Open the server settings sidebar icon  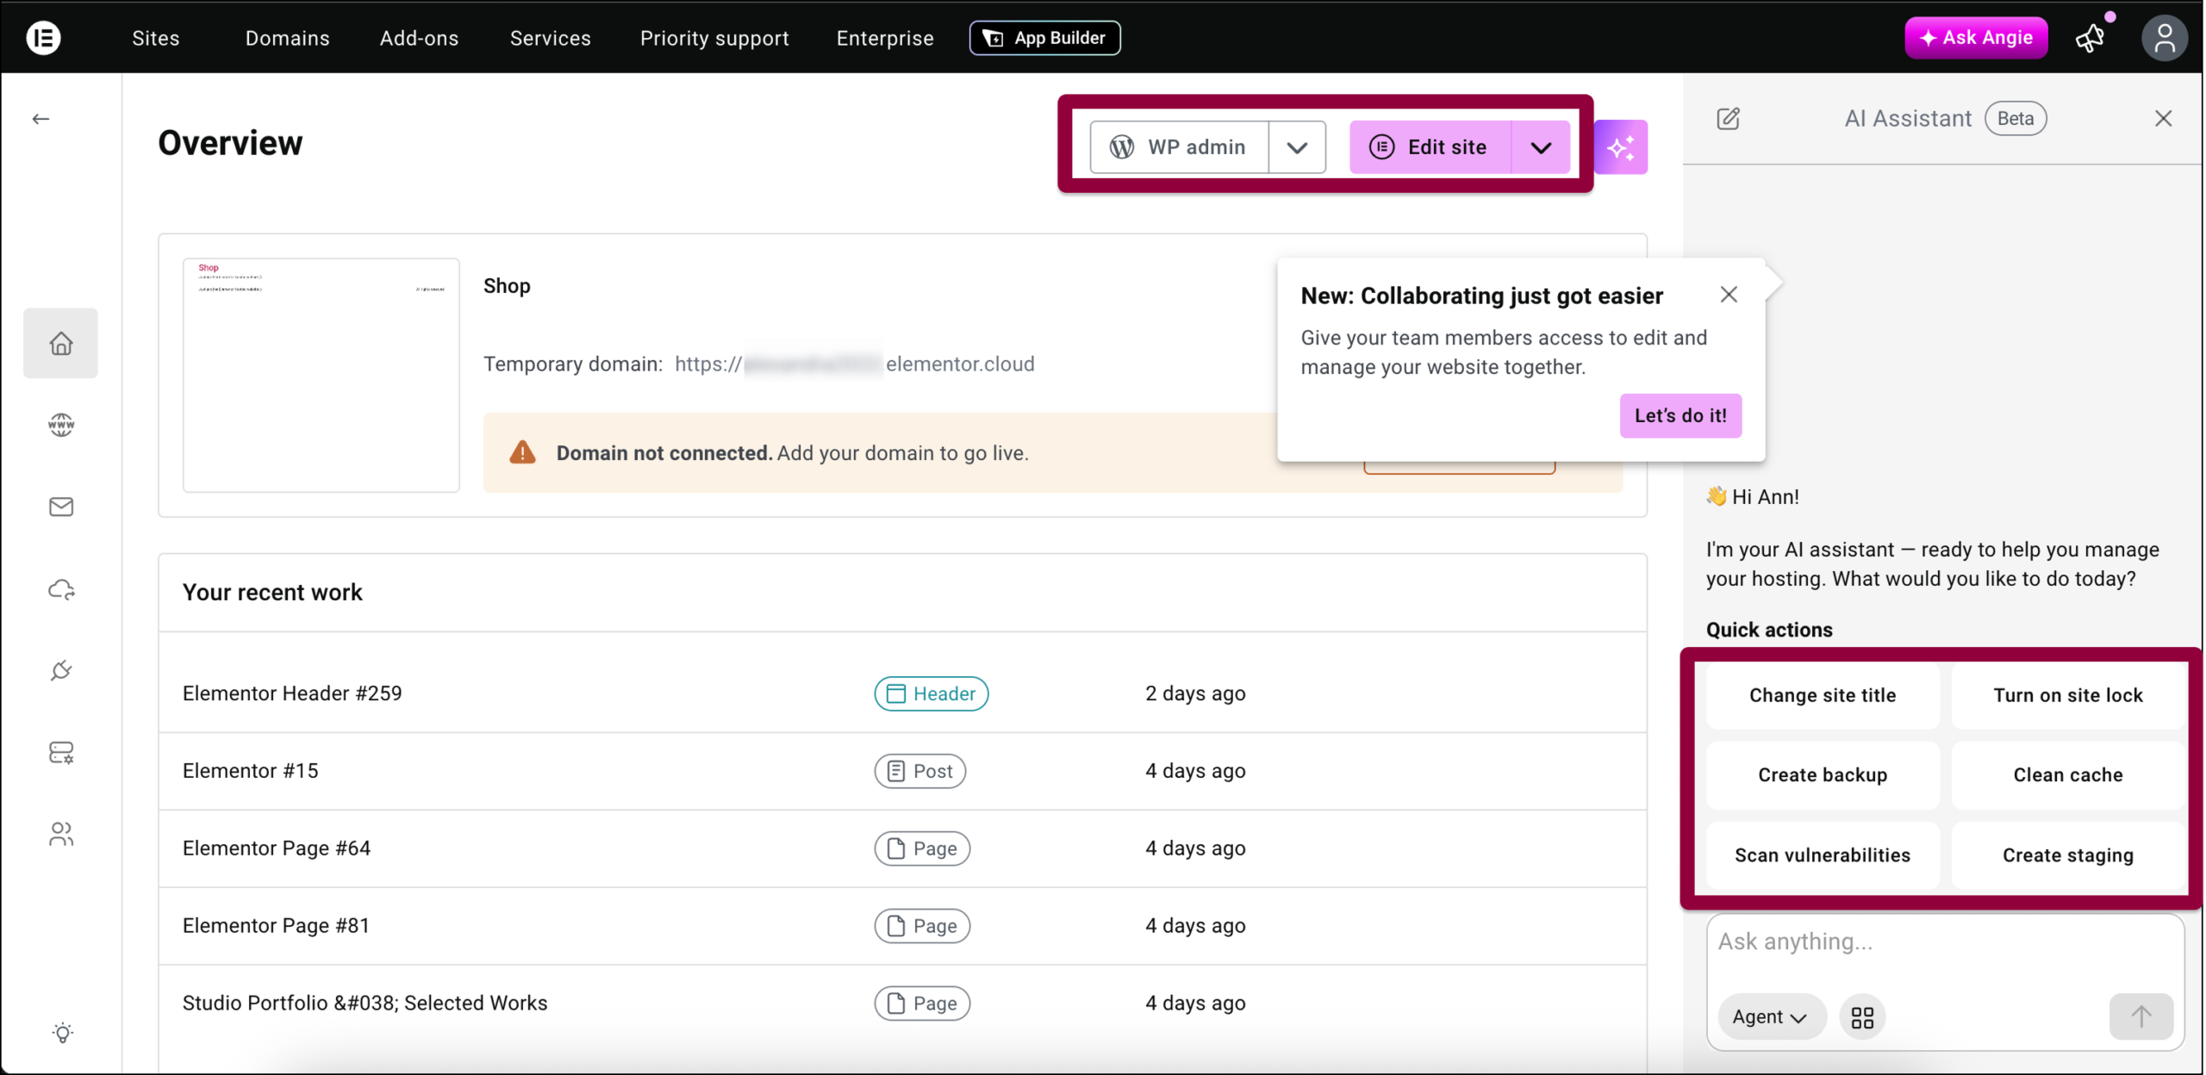(x=60, y=752)
